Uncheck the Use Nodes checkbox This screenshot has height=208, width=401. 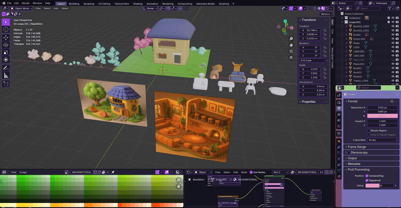tap(251, 172)
